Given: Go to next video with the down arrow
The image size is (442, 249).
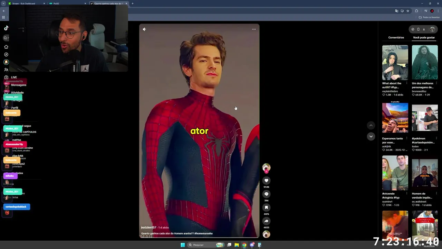Looking at the screenshot, I should click(x=371, y=137).
